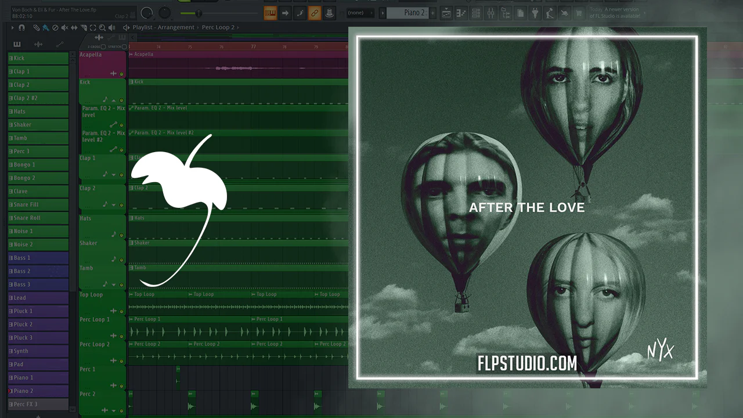This screenshot has width=743, height=418.
Task: Choose the Select marquee tool
Action: (x=94, y=27)
